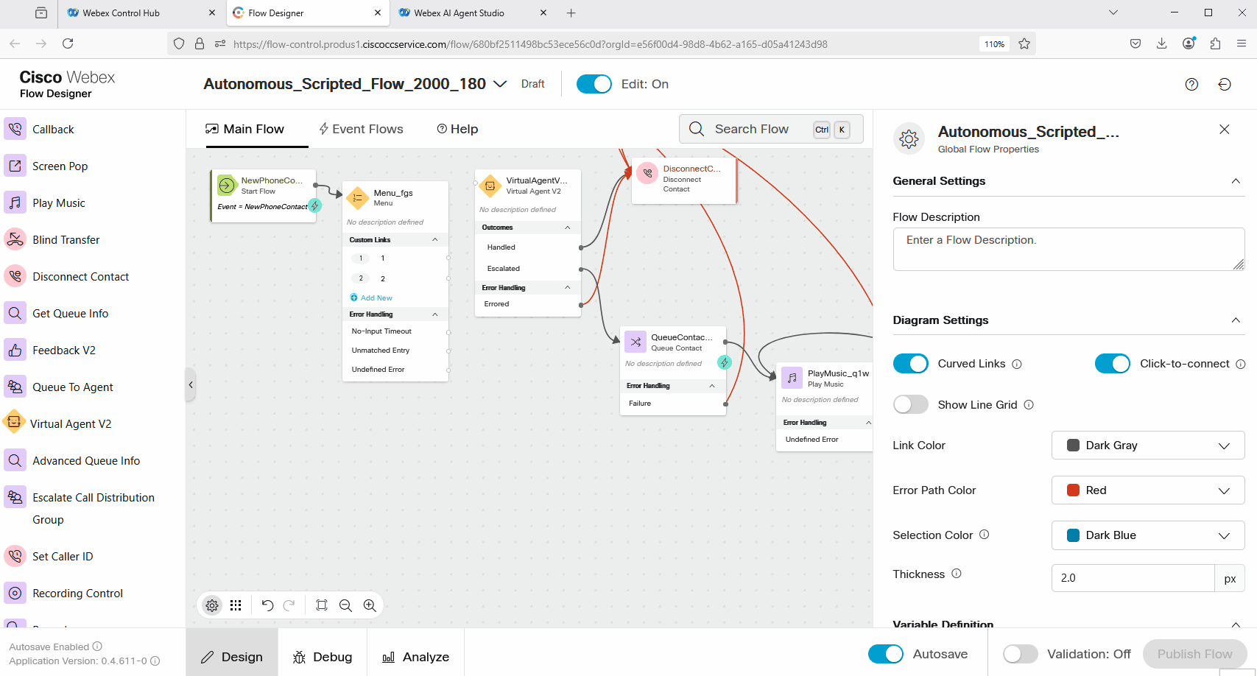The height and width of the screenshot is (676, 1257).
Task: Click the fit-to-screen icon in canvas toolbar
Action: point(322,605)
